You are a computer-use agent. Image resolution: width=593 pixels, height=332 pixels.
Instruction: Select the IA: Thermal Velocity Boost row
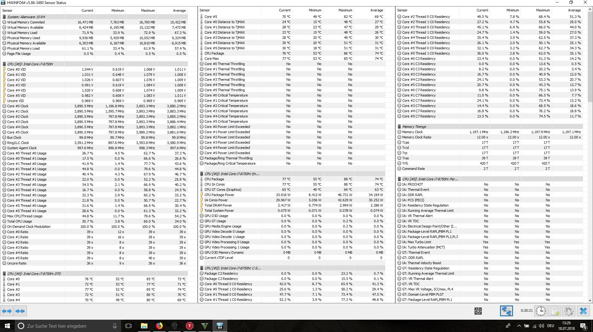(x=490, y=263)
